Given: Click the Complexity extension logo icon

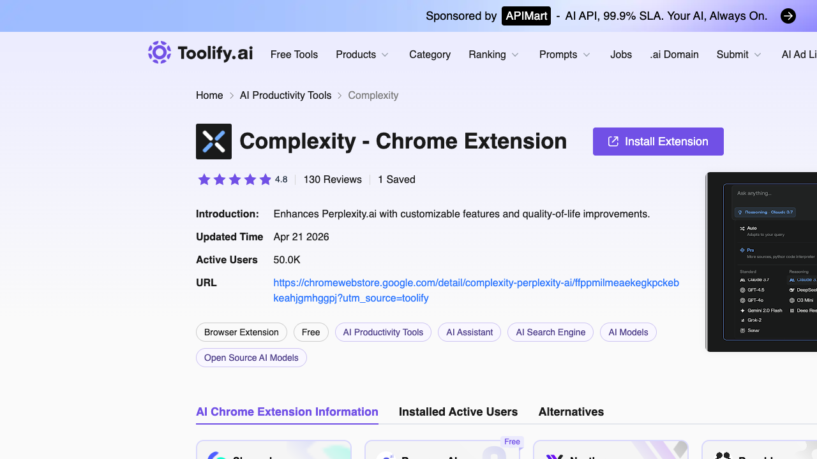Looking at the screenshot, I should (214, 142).
